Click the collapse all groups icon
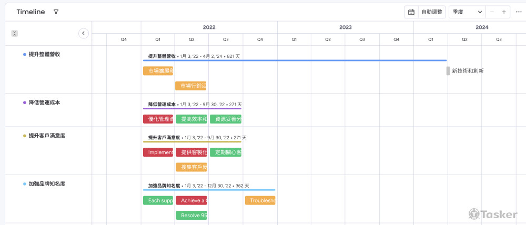 pyautogui.click(x=14, y=33)
